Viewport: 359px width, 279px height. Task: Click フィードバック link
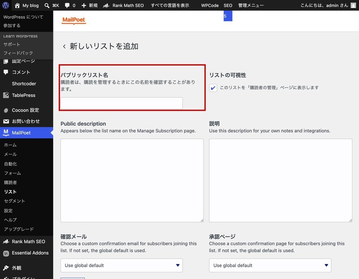click(x=18, y=53)
